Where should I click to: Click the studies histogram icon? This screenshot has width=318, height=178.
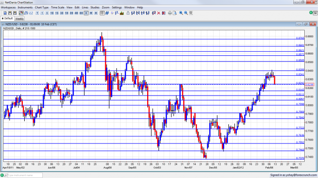[122, 13]
